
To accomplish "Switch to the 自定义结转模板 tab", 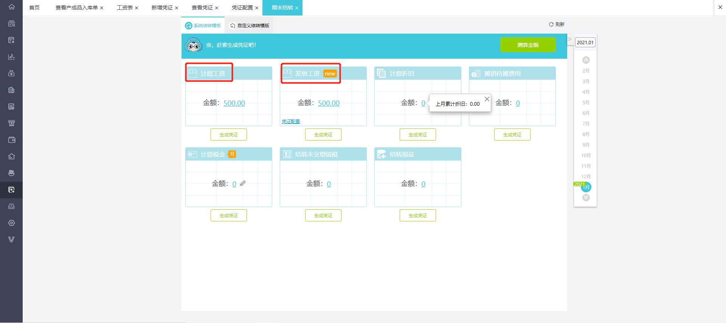I will point(250,26).
